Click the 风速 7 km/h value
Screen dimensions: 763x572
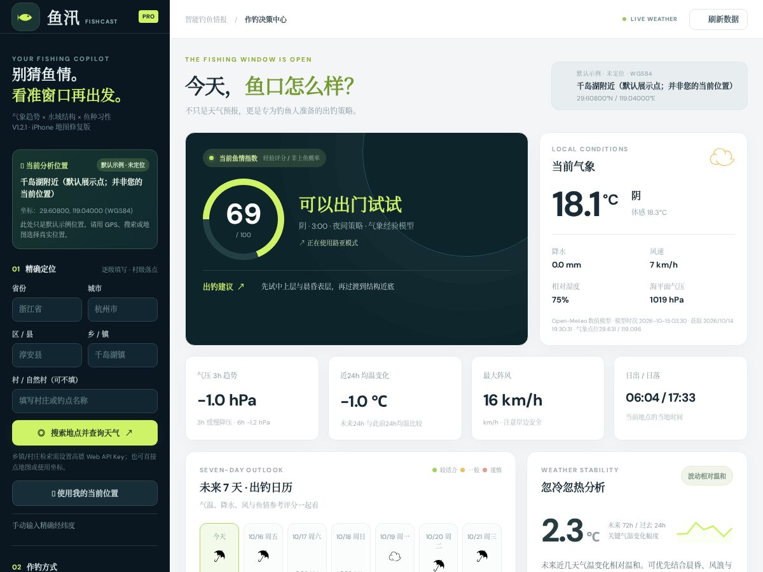[664, 265]
